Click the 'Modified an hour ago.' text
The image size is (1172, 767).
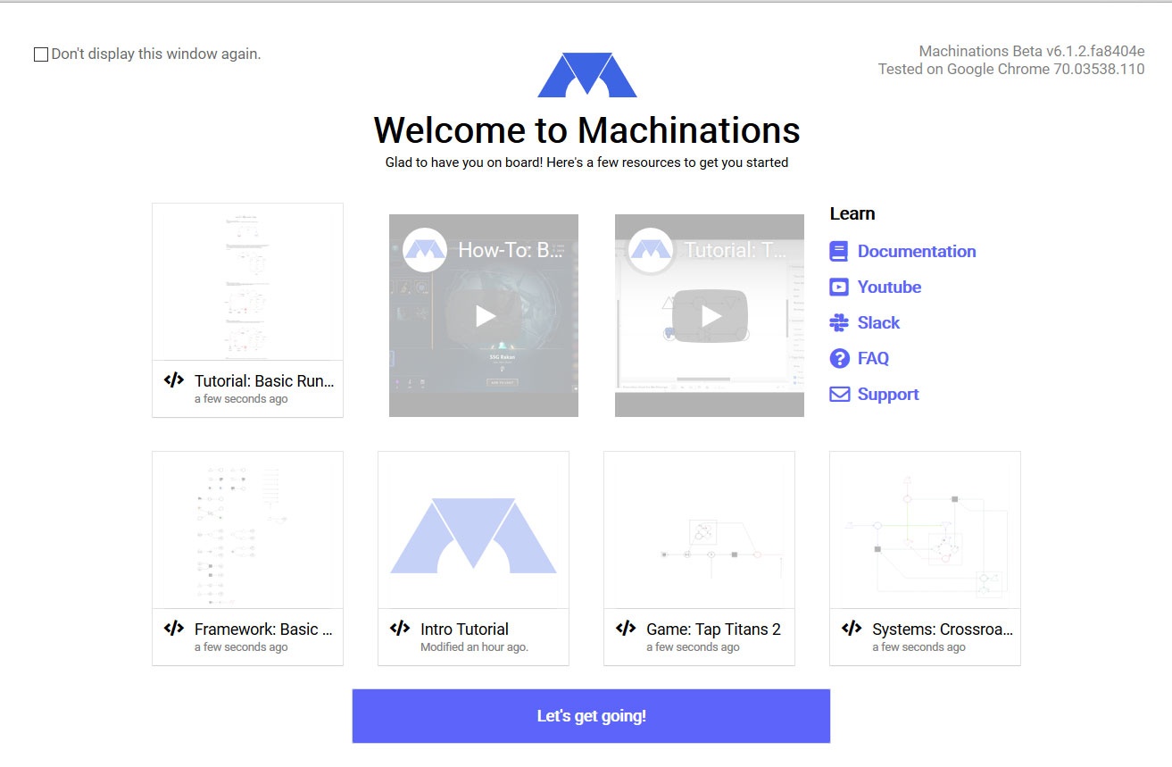(474, 647)
